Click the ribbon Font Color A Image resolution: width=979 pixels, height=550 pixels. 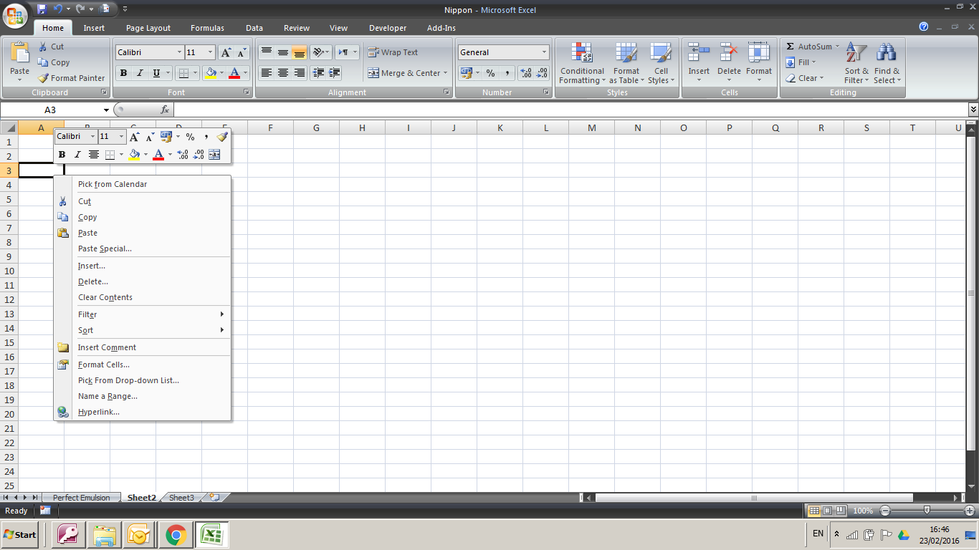[234, 73]
